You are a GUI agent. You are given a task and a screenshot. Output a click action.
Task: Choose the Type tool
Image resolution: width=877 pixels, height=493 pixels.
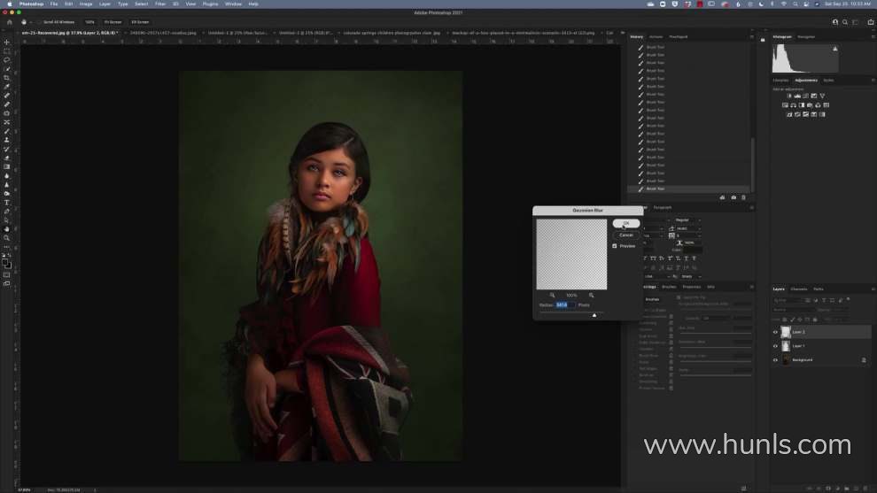(7, 203)
